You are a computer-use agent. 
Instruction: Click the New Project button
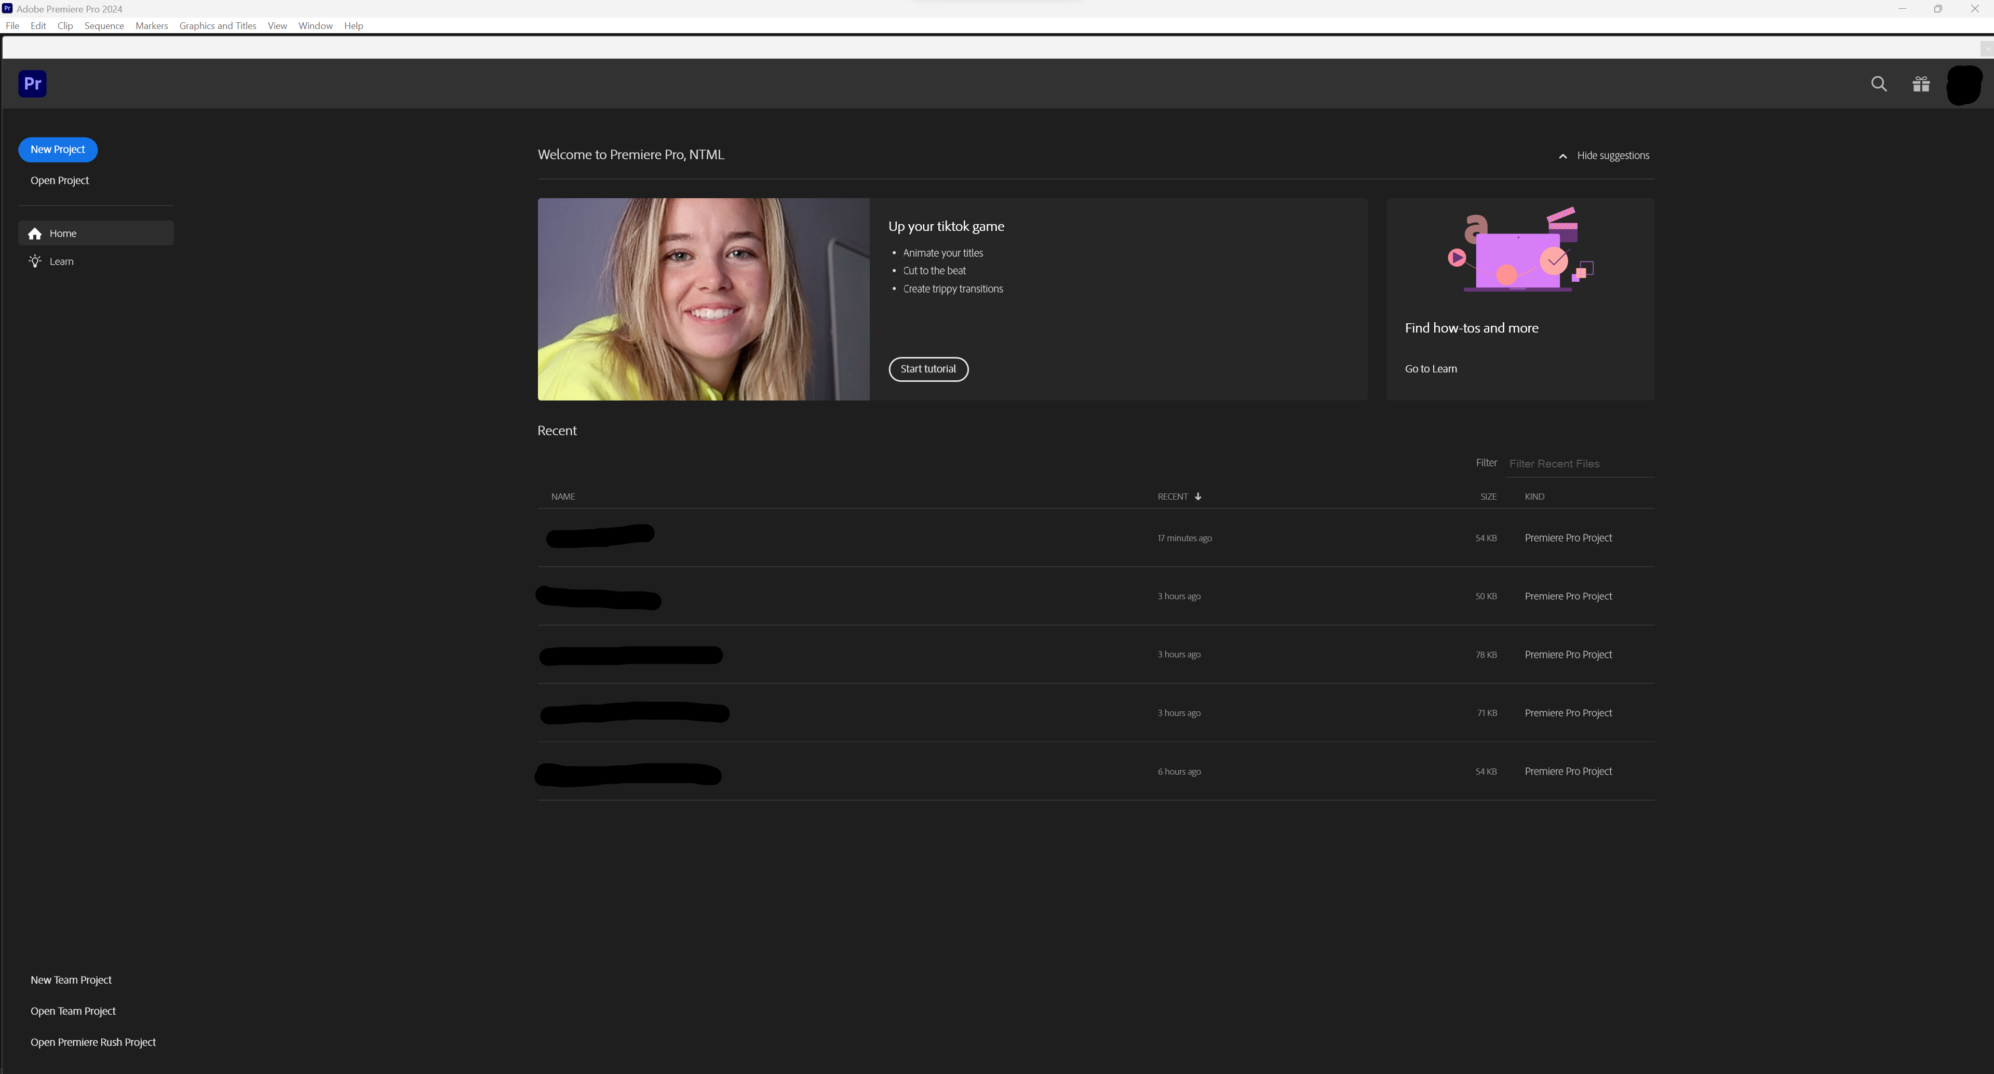[58, 149]
